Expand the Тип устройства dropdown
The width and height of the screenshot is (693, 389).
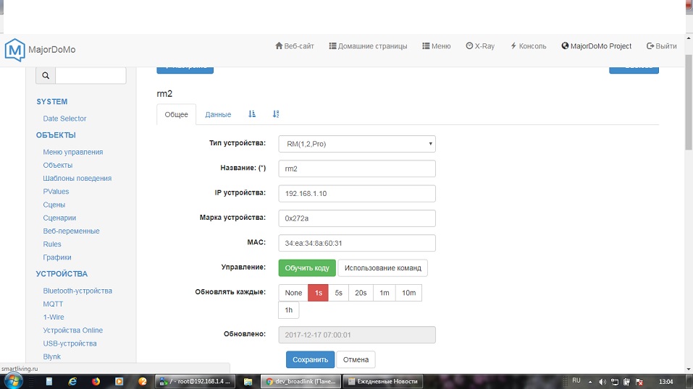pos(357,144)
